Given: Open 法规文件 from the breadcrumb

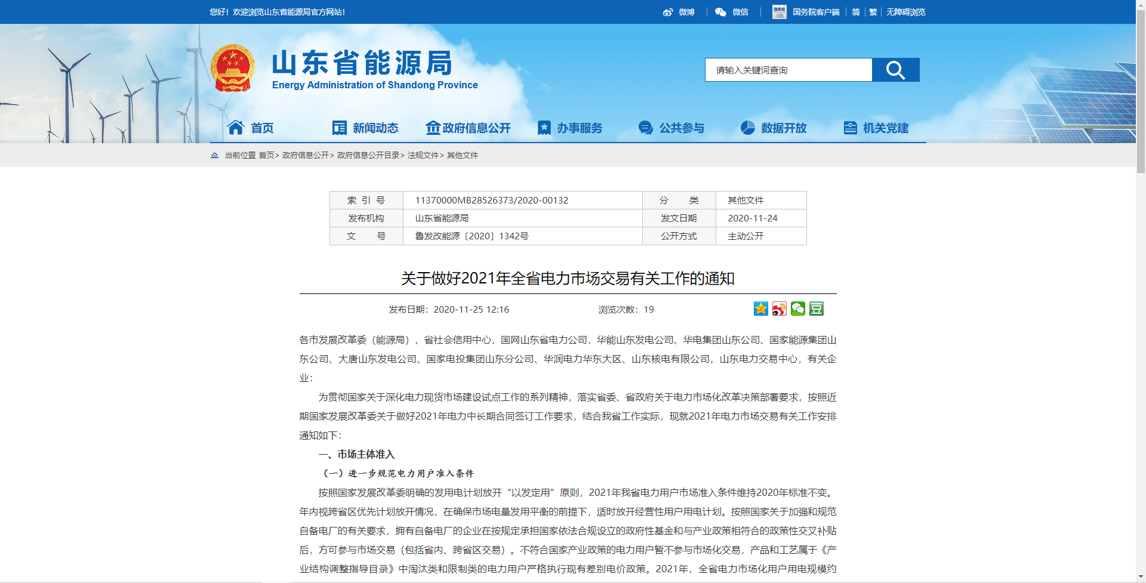Looking at the screenshot, I should point(423,155).
